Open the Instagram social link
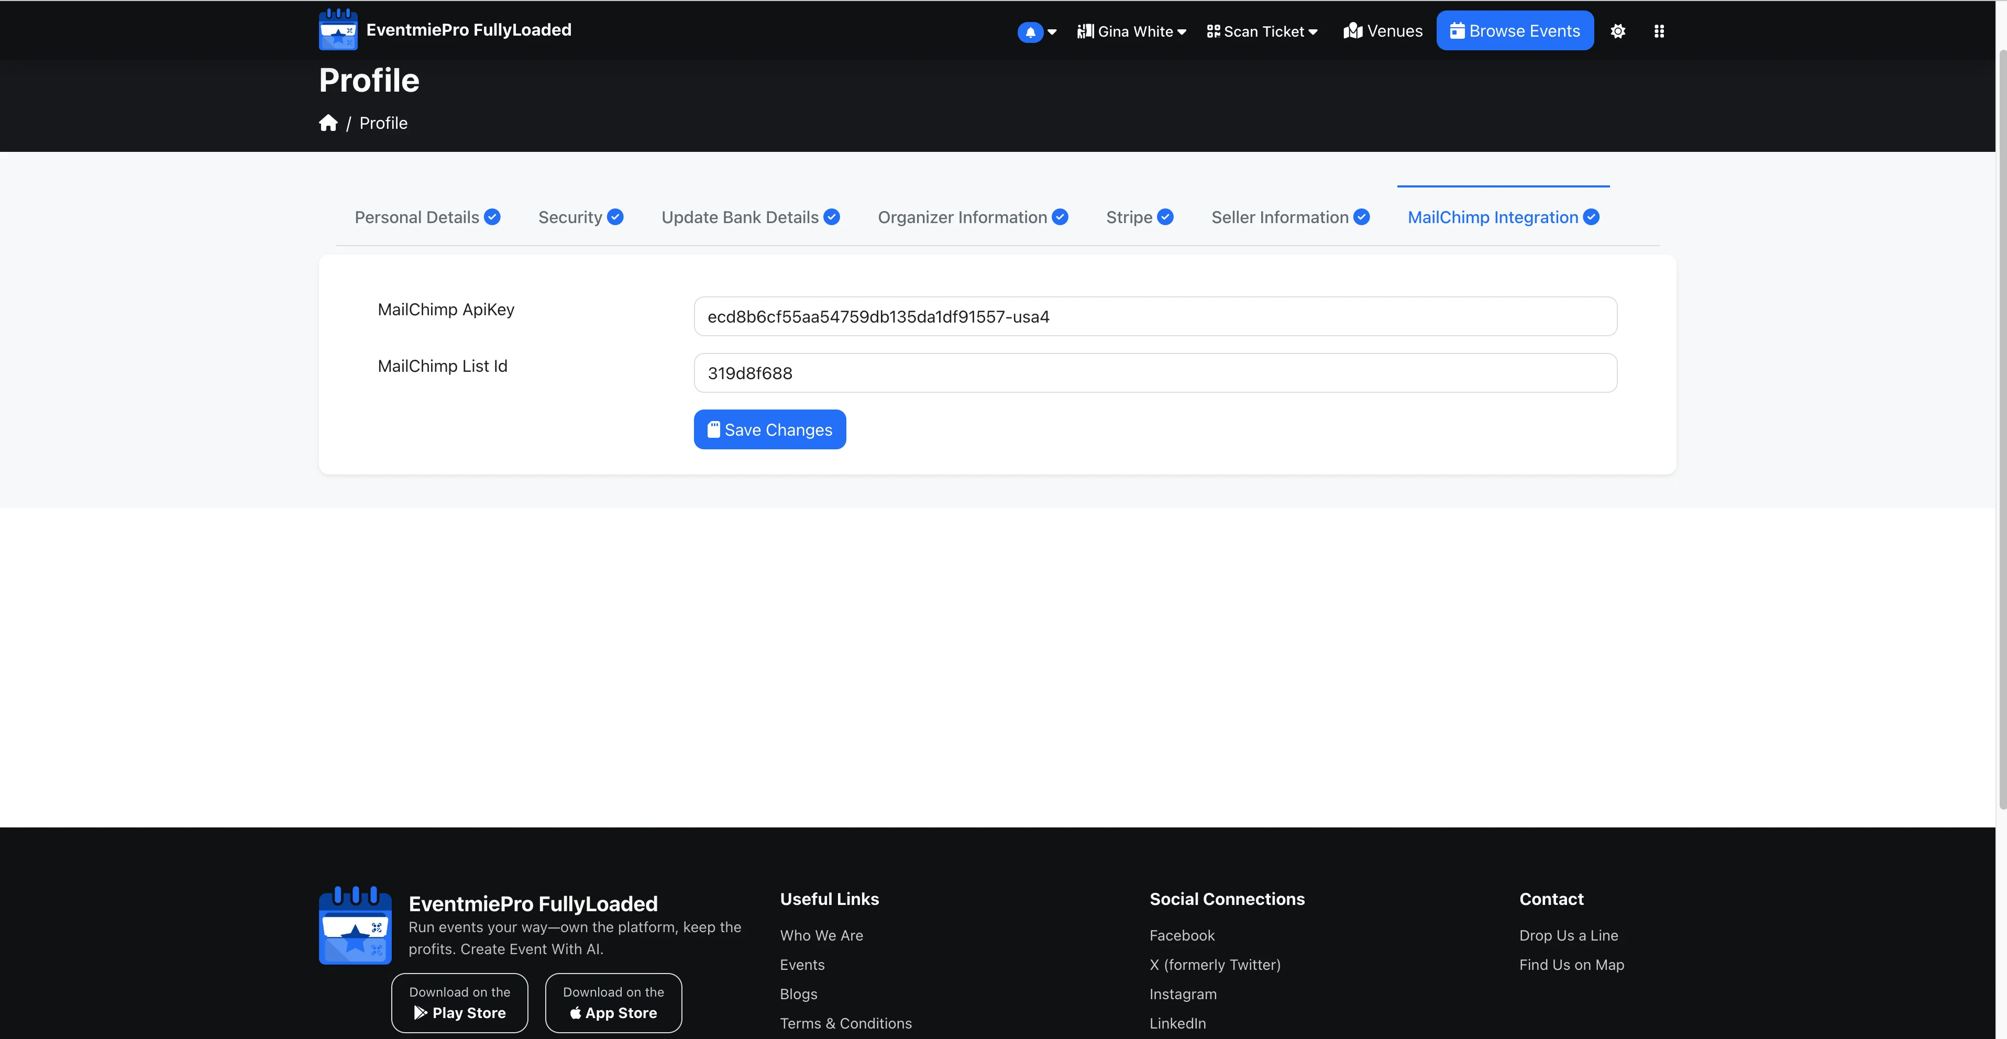 [x=1183, y=994]
